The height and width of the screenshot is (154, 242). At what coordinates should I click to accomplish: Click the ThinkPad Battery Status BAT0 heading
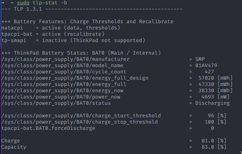click(81, 53)
